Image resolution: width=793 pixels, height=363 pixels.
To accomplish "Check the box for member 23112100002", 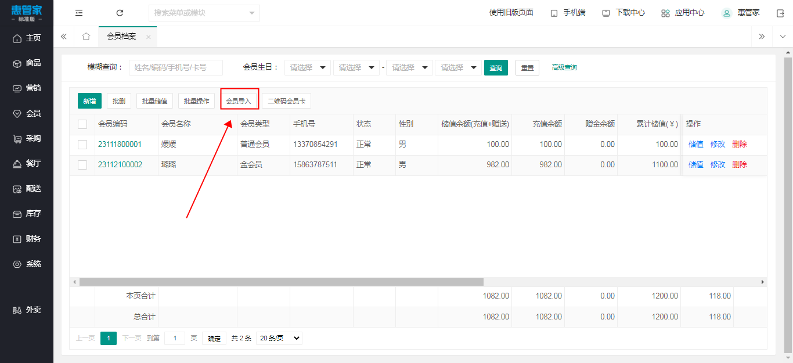I will [x=82, y=165].
